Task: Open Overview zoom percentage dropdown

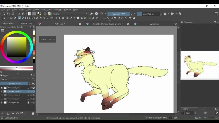Action: click(x=189, y=109)
